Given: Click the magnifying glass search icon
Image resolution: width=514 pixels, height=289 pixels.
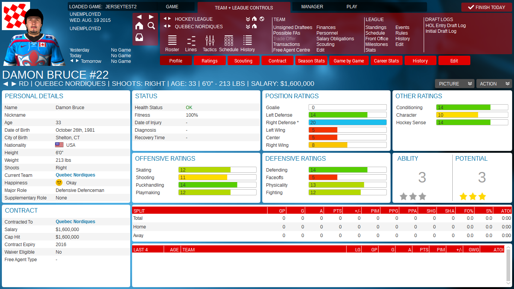Looking at the screenshot, I should click(151, 26).
